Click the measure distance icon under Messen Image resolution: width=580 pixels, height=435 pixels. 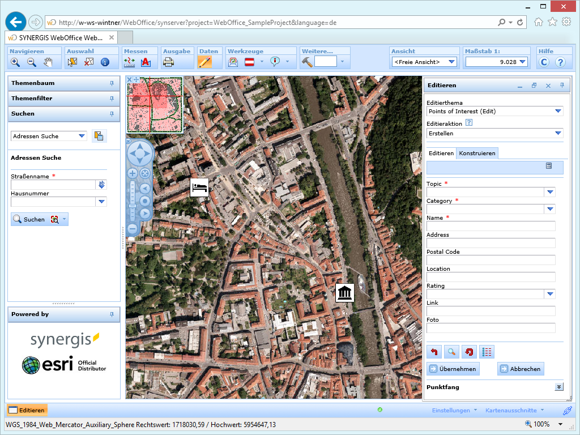(129, 62)
